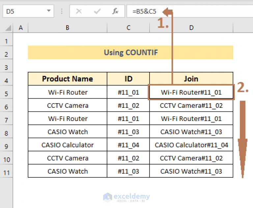The height and width of the screenshot is (208, 253).
Task: Click the formula bar containing =B5&C5
Action: point(190,11)
